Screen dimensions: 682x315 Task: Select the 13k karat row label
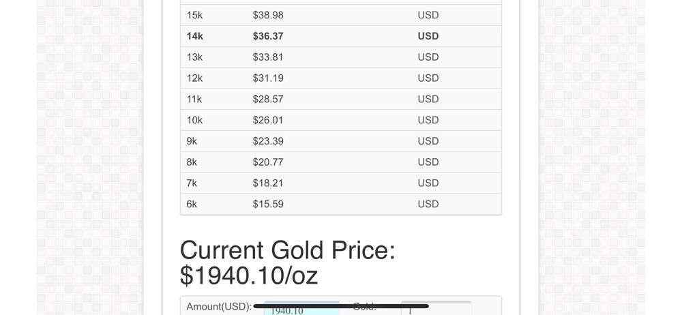pyautogui.click(x=194, y=57)
